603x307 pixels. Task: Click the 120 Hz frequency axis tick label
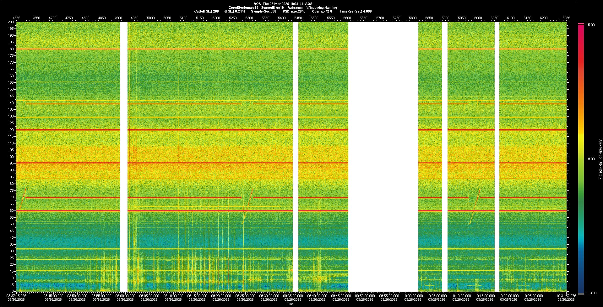pos(11,130)
